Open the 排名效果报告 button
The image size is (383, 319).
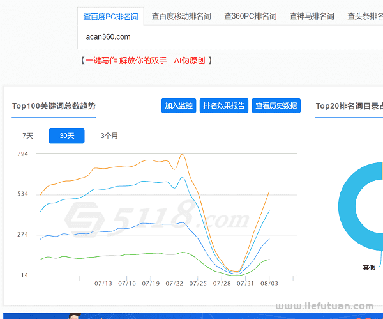[x=224, y=105]
